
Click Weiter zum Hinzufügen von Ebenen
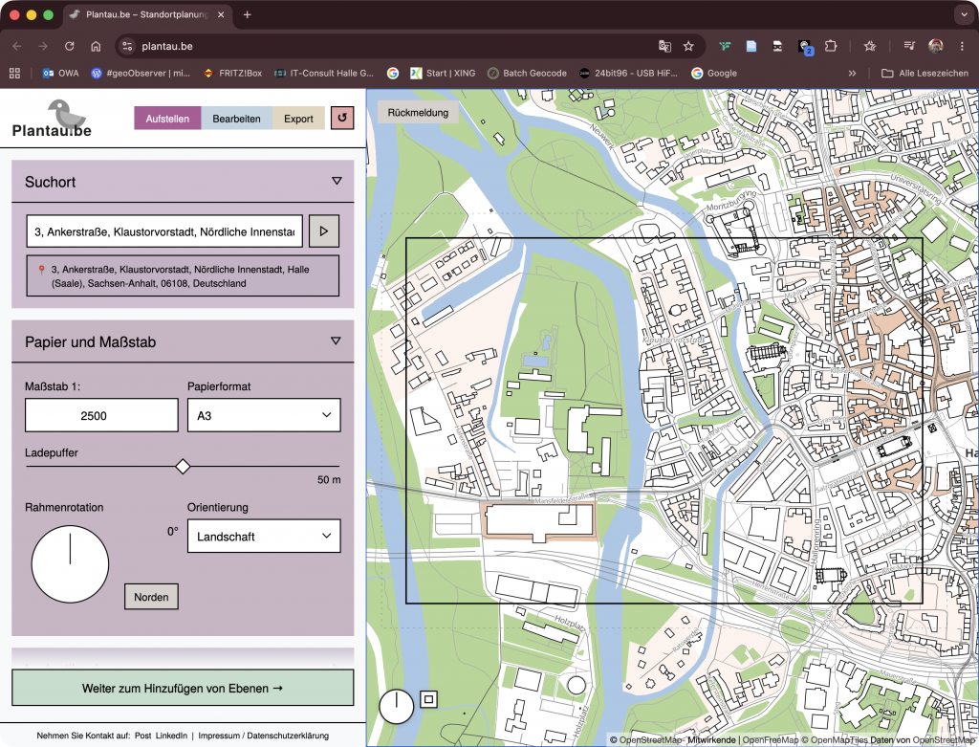point(183,688)
